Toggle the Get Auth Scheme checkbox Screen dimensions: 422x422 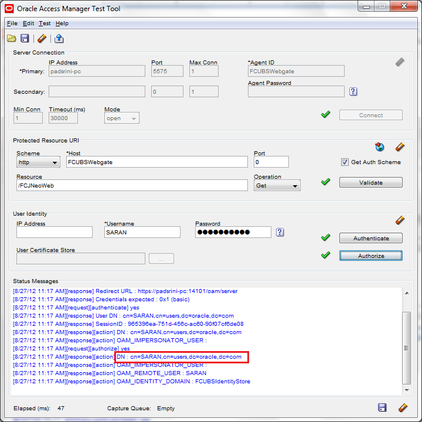point(345,162)
